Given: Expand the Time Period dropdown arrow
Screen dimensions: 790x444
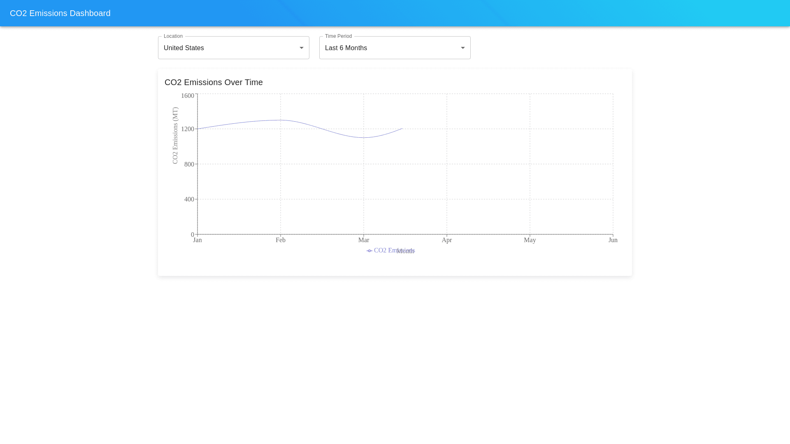Looking at the screenshot, I should coord(462,48).
